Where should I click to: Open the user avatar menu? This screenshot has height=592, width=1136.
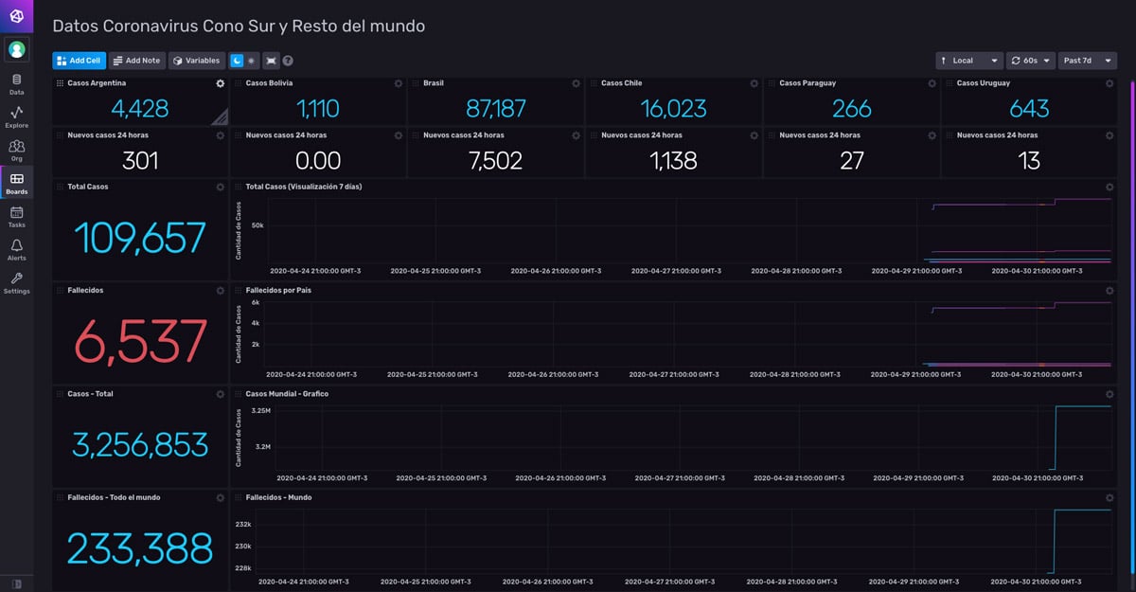(x=16, y=49)
